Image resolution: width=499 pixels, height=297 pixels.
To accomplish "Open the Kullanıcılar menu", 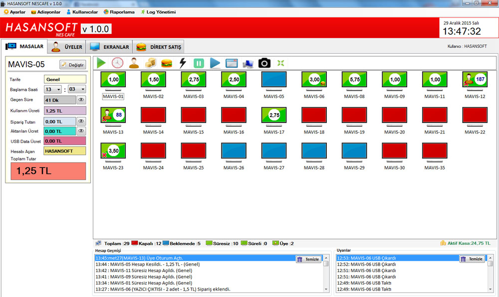I will [82, 12].
